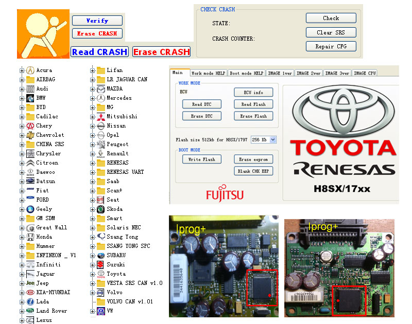This screenshot has width=412, height=324.
Task: Open the VESTA SRS CAN v1.0 folder
Action: tap(101, 283)
